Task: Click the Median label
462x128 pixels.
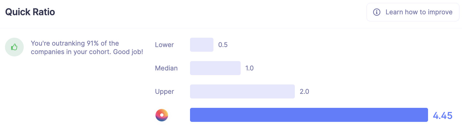Action: [166, 68]
